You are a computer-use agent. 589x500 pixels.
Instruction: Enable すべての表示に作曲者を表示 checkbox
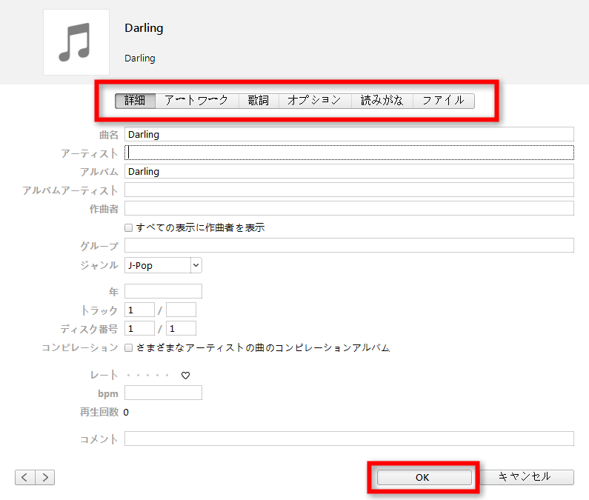pyautogui.click(x=128, y=227)
